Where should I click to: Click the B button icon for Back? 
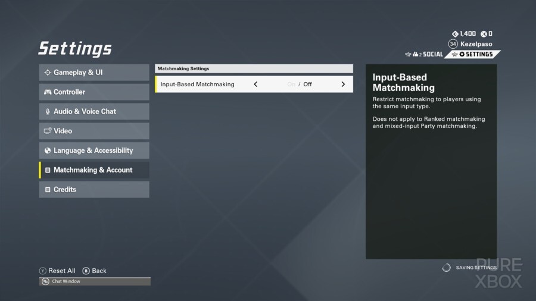pos(86,271)
